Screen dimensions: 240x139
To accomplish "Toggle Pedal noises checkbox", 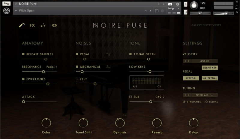I will pos(77,54).
